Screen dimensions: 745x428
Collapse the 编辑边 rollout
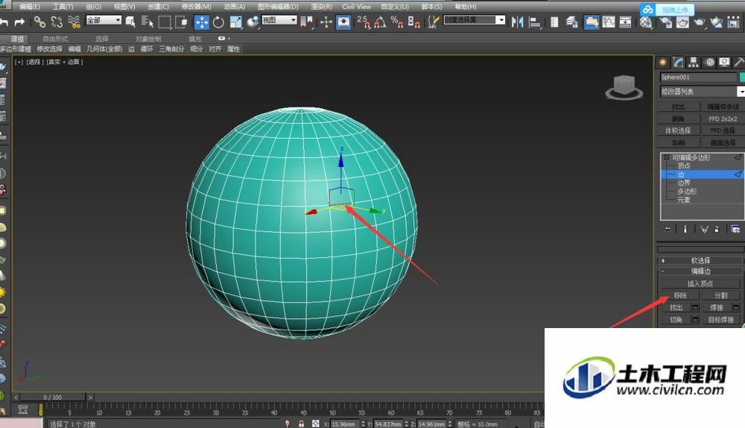pos(700,271)
